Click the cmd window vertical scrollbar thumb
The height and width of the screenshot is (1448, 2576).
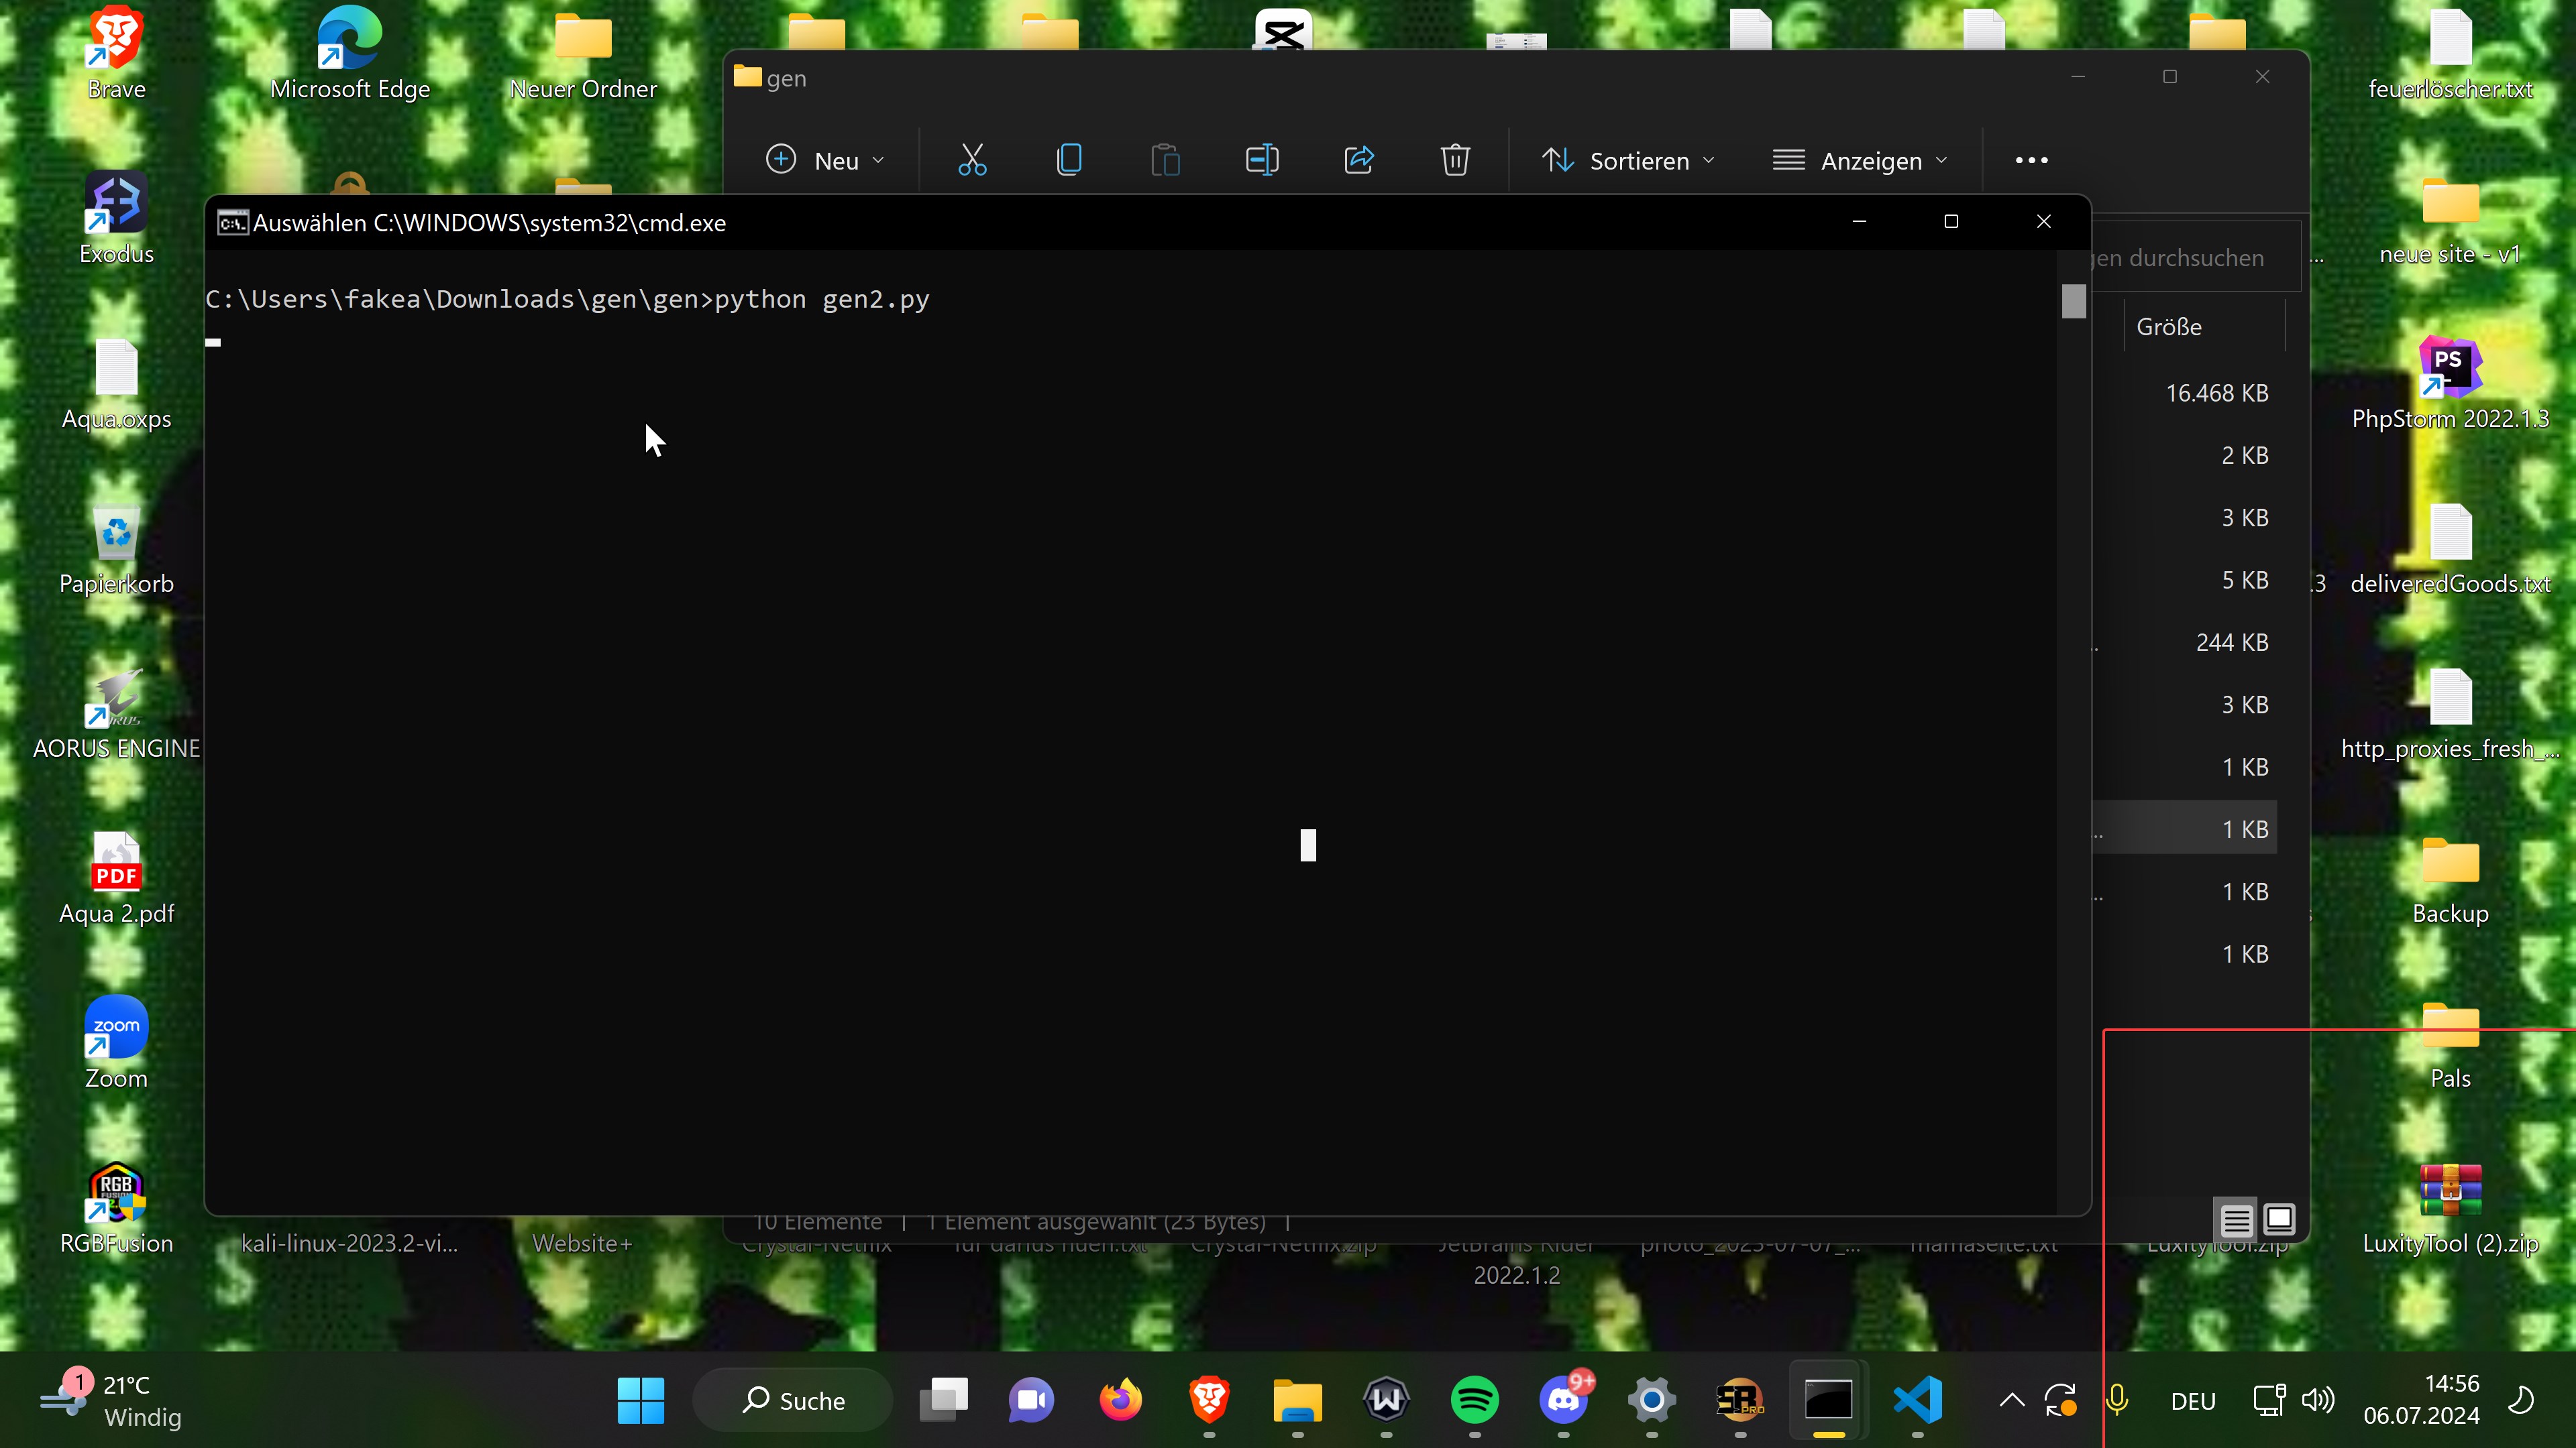[2074, 301]
